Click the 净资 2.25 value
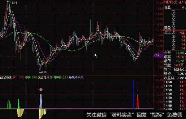Screen dimensions: 186x119 click(x=181, y=74)
